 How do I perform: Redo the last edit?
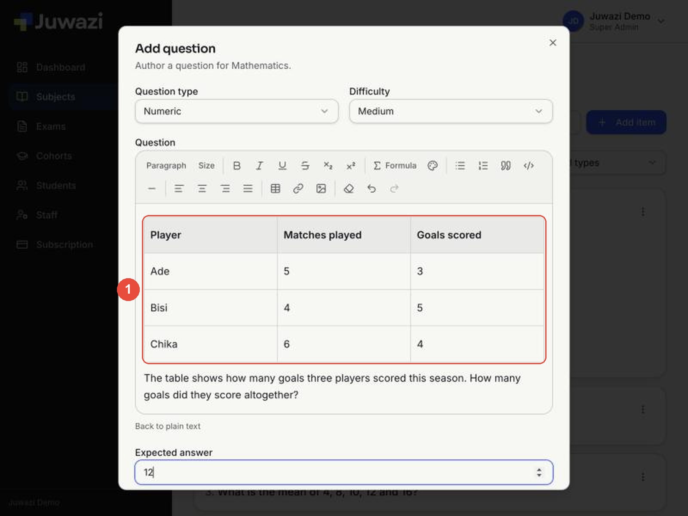[x=394, y=189]
